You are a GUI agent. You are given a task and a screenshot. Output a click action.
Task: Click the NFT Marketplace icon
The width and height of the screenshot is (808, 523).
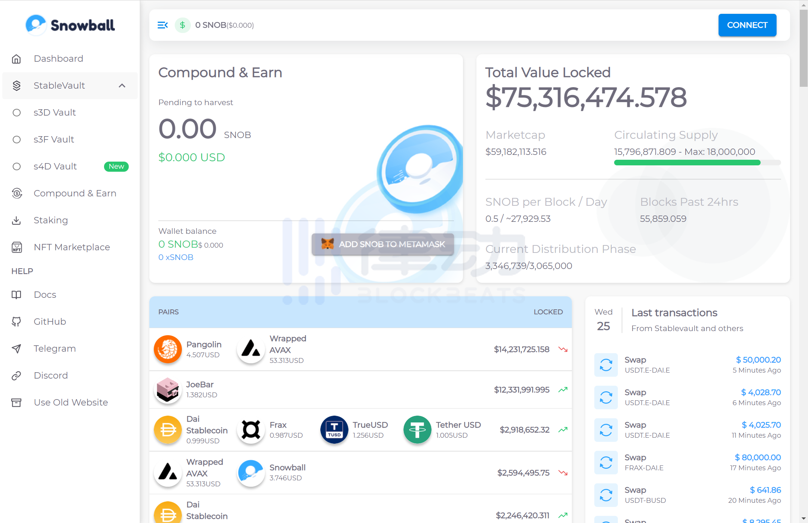pos(17,247)
